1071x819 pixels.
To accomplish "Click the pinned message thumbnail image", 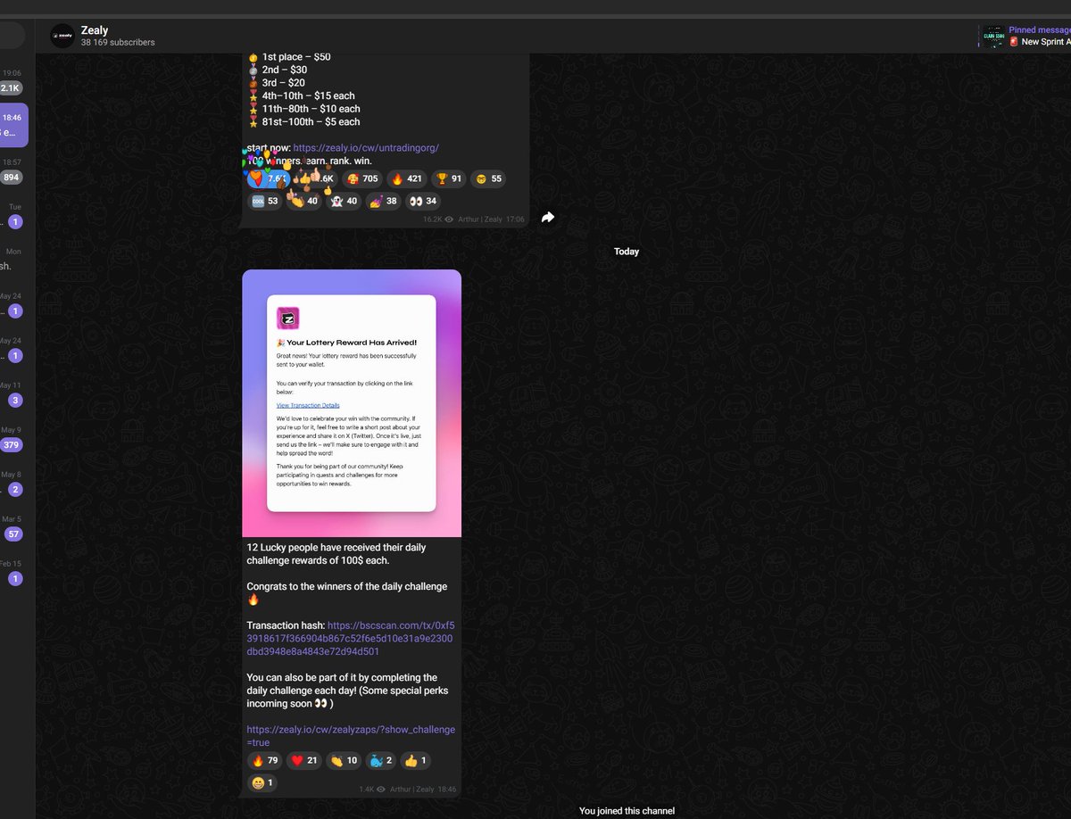I will [993, 37].
